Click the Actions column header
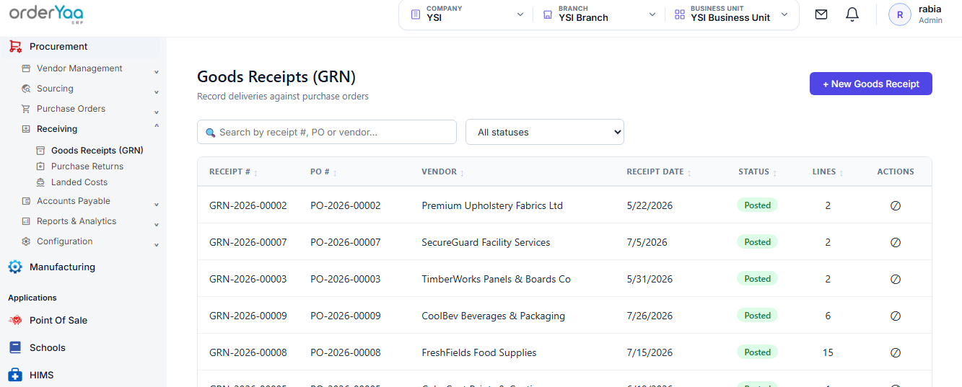This screenshot has height=387, width=962. 896,172
